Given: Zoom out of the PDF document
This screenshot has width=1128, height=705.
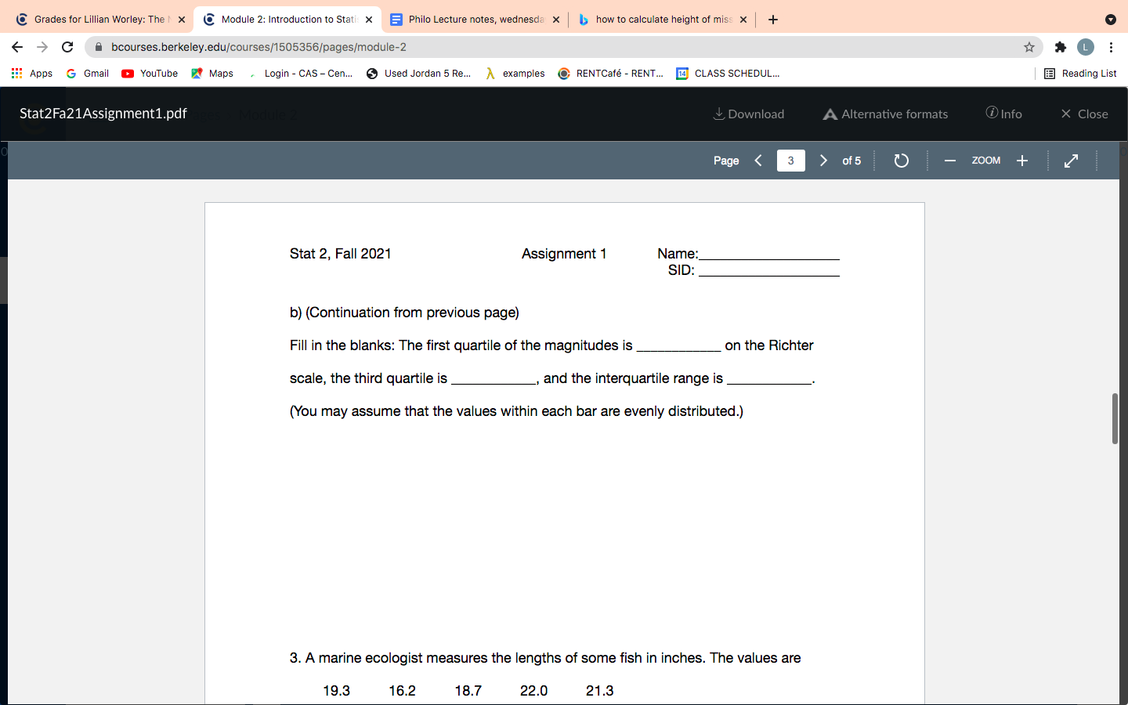Looking at the screenshot, I should point(949,161).
